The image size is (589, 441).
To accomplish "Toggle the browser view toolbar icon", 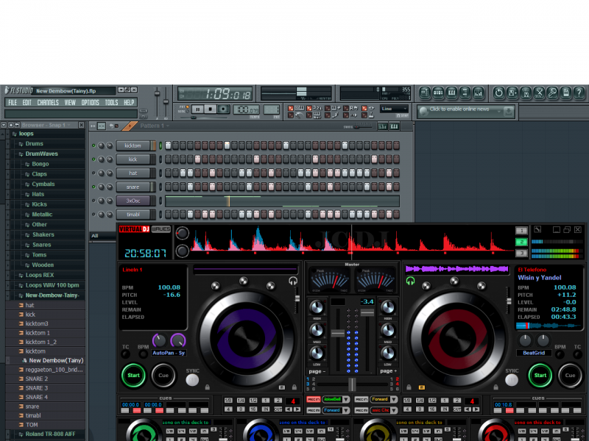I will tap(465, 93).
